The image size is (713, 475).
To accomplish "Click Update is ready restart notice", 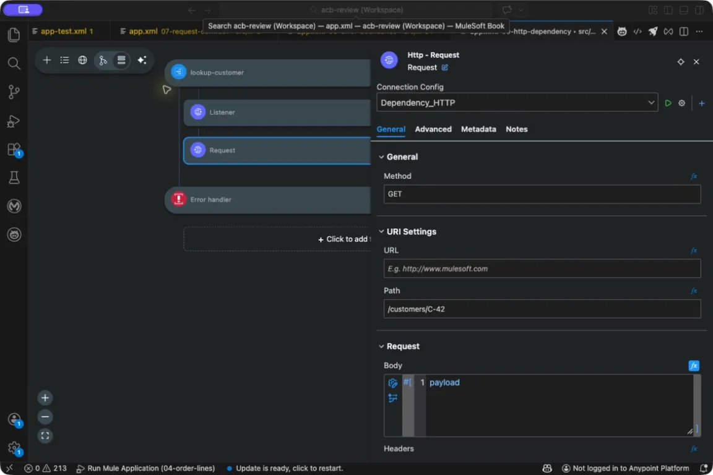I will tap(285, 469).
